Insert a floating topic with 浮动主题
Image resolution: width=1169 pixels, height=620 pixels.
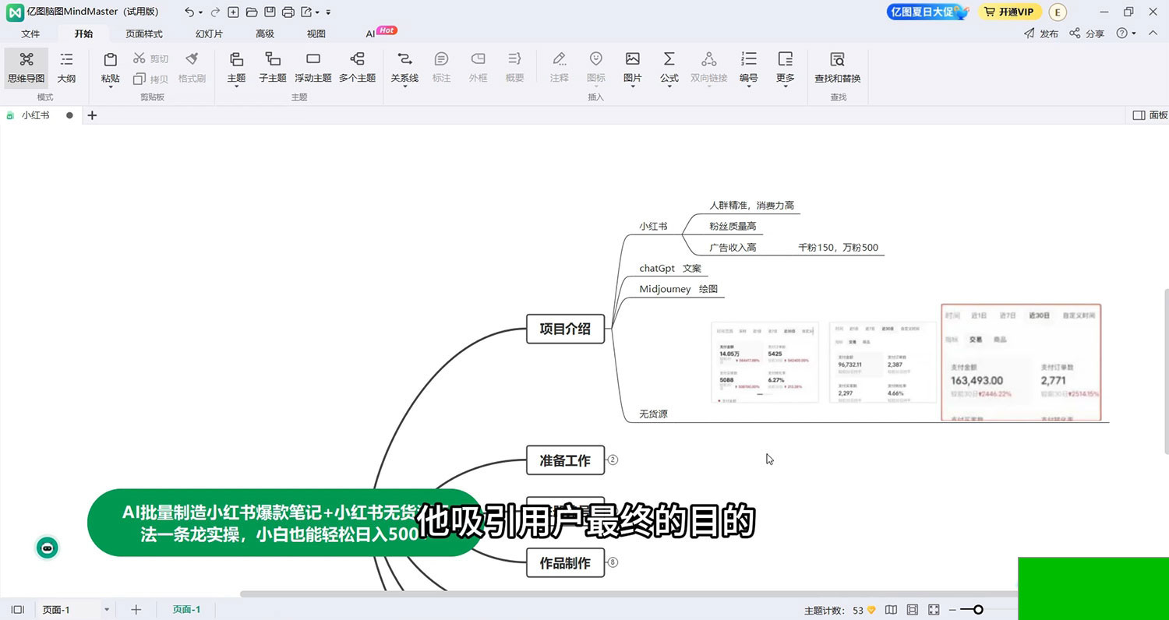point(313,60)
